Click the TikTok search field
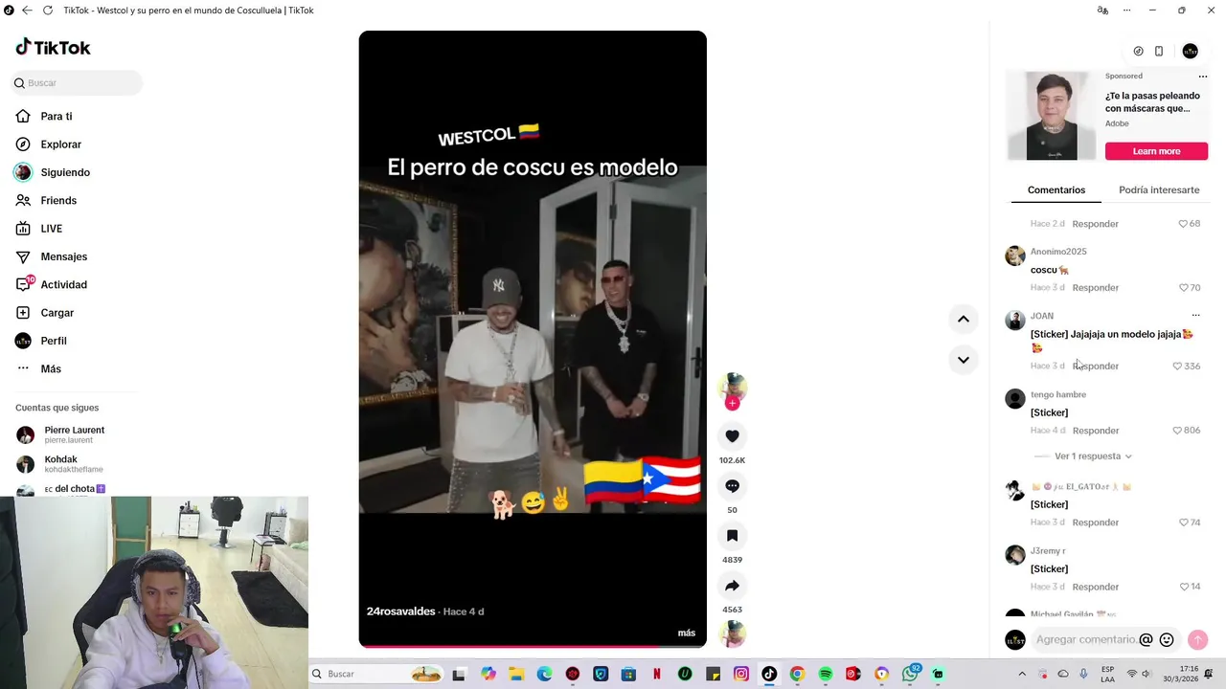This screenshot has height=689, width=1226. (77, 83)
